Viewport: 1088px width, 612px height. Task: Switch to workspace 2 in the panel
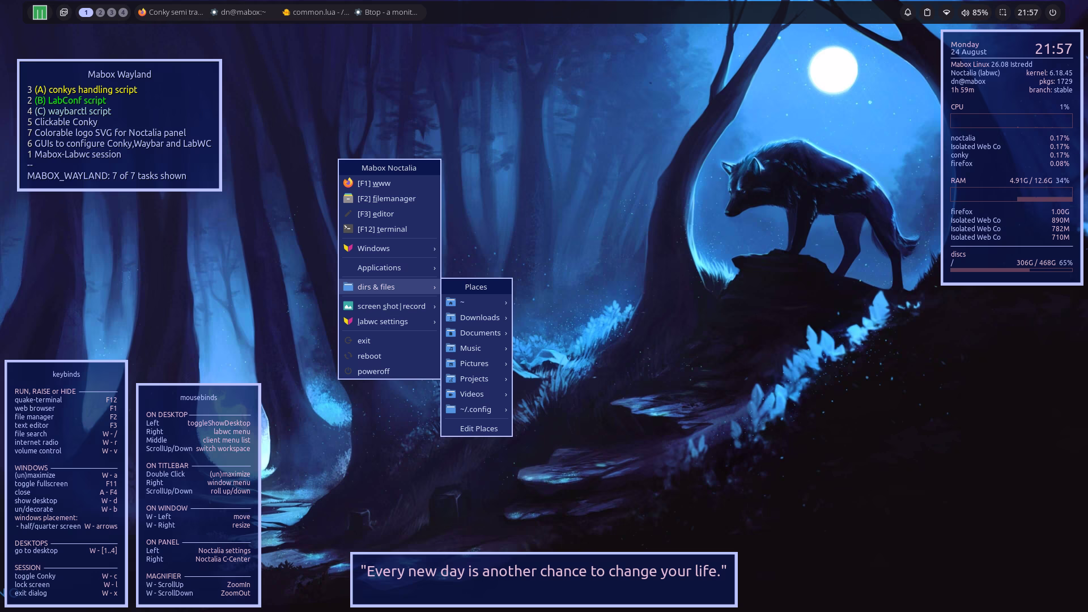point(100,12)
